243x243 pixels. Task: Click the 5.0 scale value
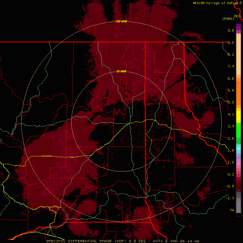pyautogui.click(x=231, y=102)
